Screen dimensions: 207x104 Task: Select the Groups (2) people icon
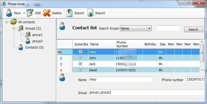pos(21,28)
